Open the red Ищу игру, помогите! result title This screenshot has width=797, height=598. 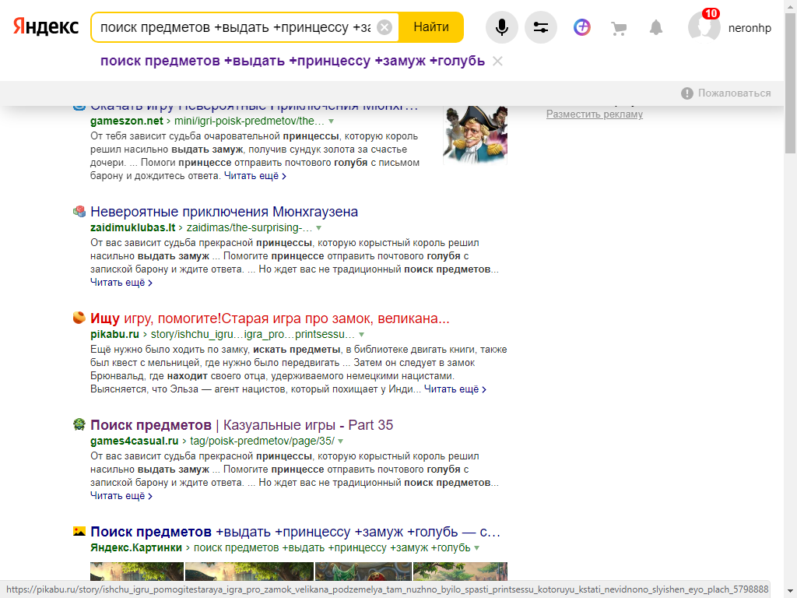pyautogui.click(x=270, y=318)
